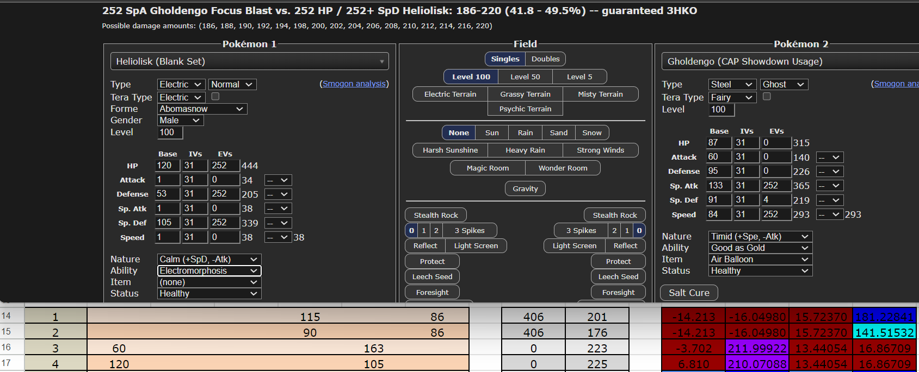Toggle Reflect, the one below Gravity
This screenshot has width=919, height=372.
click(x=425, y=245)
